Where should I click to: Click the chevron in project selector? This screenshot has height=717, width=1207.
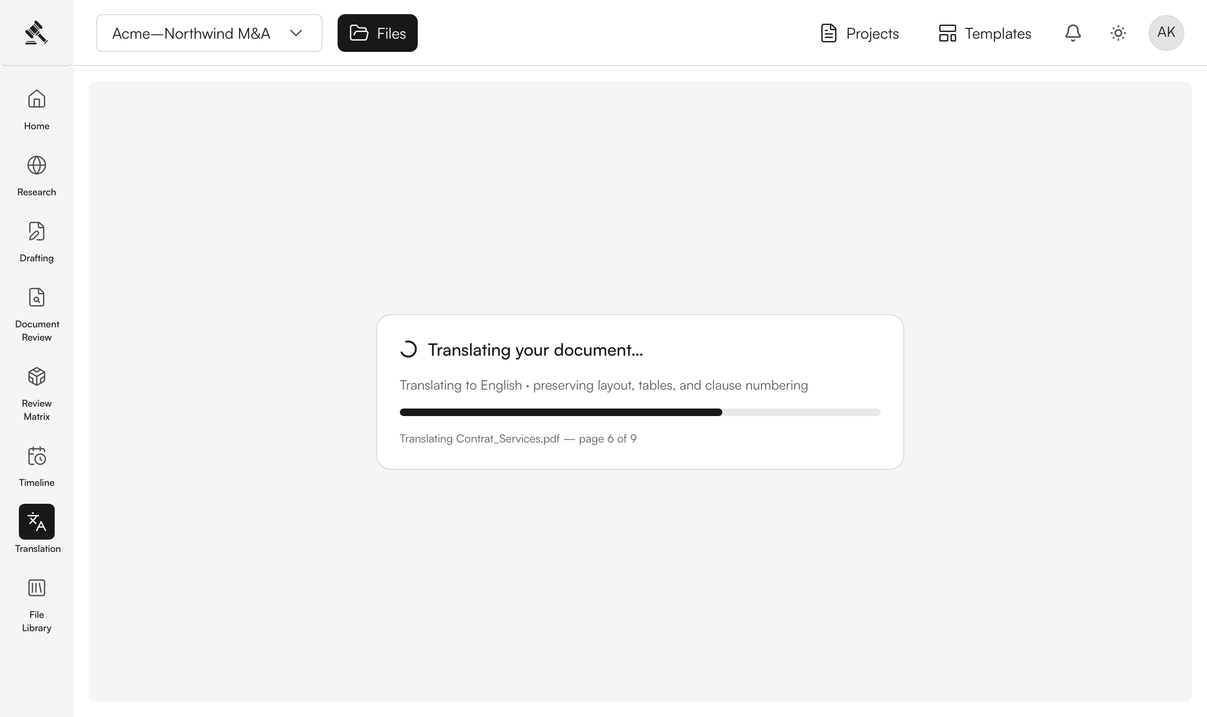coord(296,33)
